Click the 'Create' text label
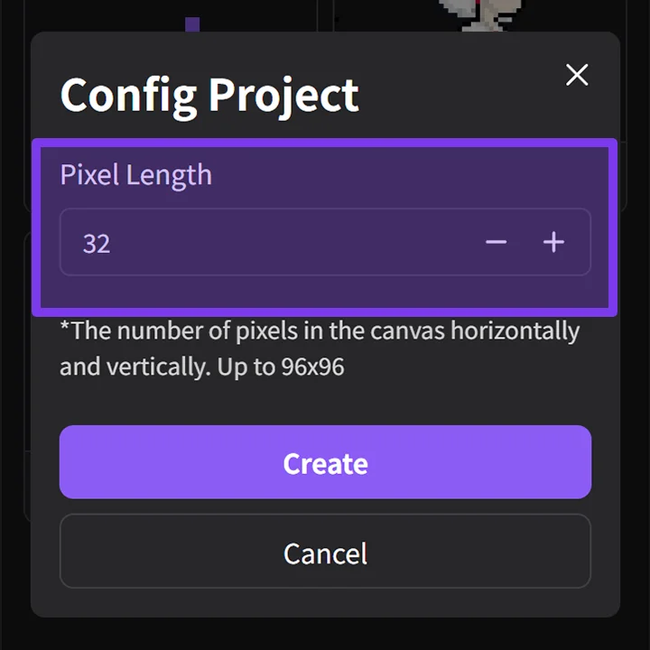The width and height of the screenshot is (650, 650). point(325,463)
